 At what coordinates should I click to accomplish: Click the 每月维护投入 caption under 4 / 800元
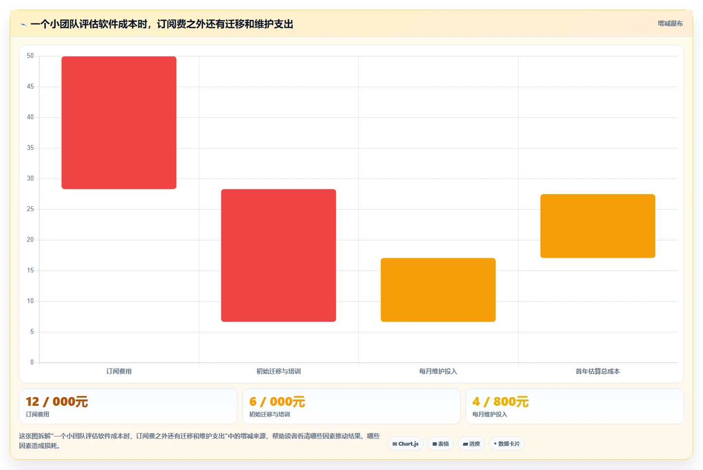pos(490,415)
